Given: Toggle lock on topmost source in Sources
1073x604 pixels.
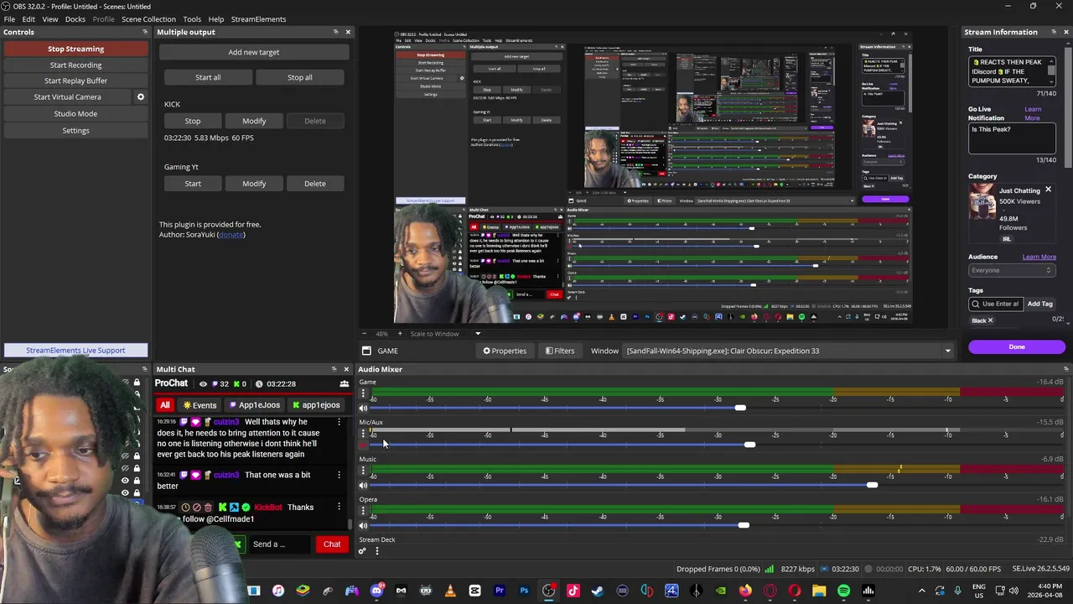Looking at the screenshot, I should (137, 383).
